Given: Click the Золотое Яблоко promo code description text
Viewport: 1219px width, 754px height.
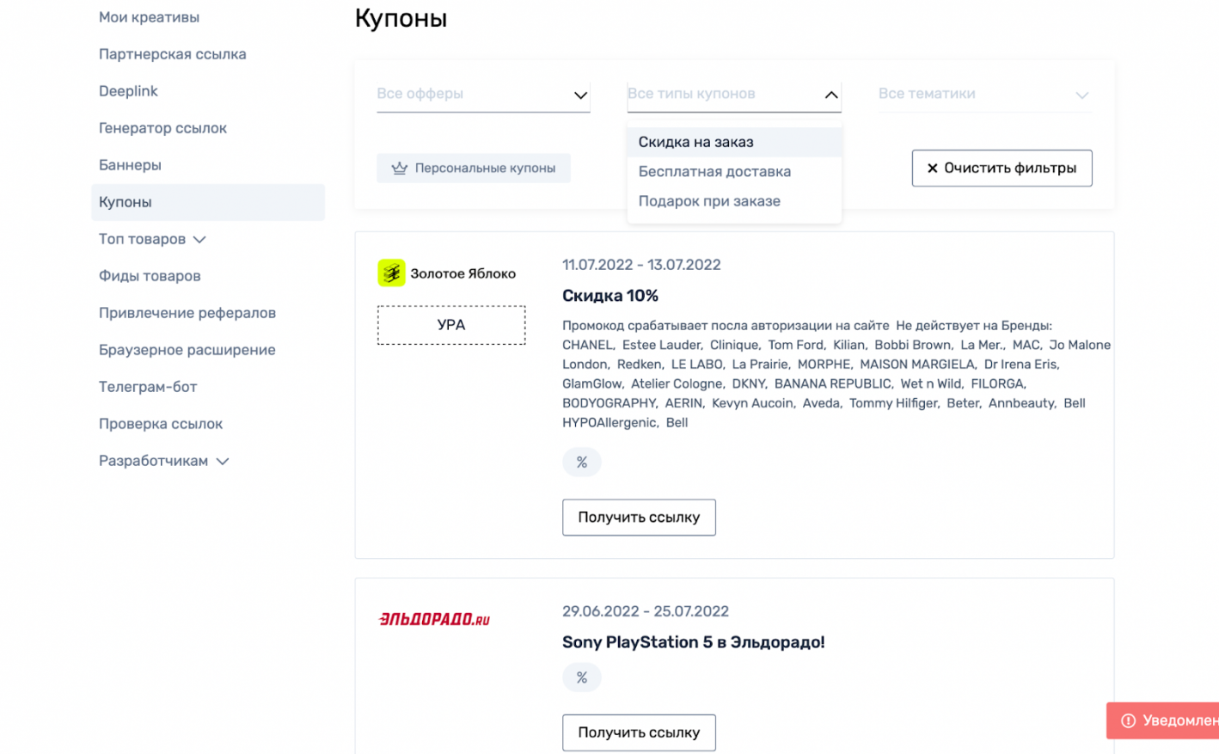Looking at the screenshot, I should coord(836,374).
